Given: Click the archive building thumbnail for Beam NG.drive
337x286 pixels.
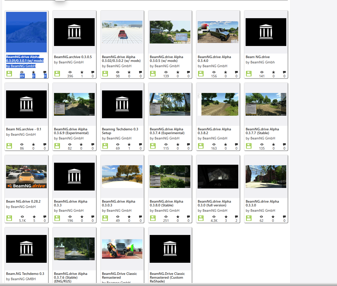Looking at the screenshot, I should [x=266, y=32].
